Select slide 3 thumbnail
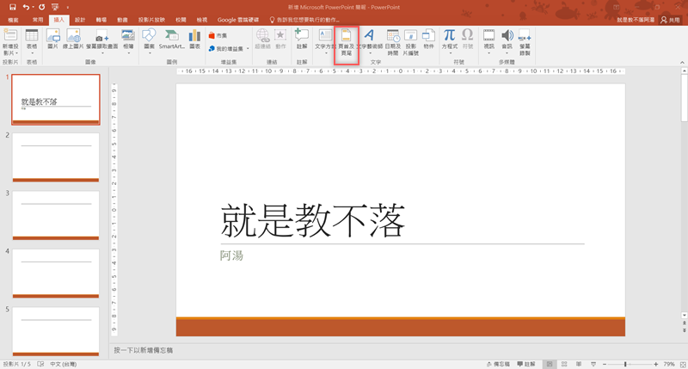Image resolution: width=688 pixels, height=369 pixels. (x=56, y=215)
